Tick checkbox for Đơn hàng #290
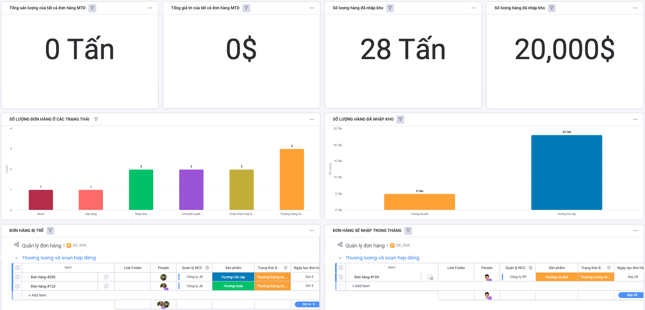This screenshot has width=645, height=310. 17,277
